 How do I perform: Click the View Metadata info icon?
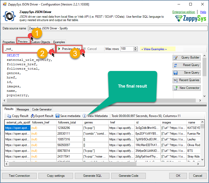point(84,116)
